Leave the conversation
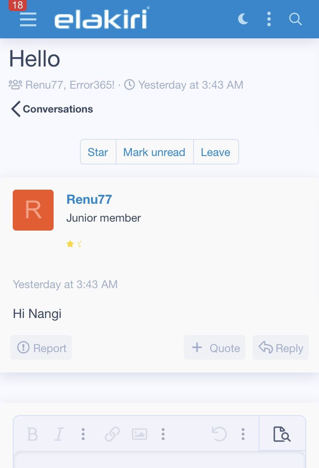The width and height of the screenshot is (319, 468). click(x=216, y=152)
